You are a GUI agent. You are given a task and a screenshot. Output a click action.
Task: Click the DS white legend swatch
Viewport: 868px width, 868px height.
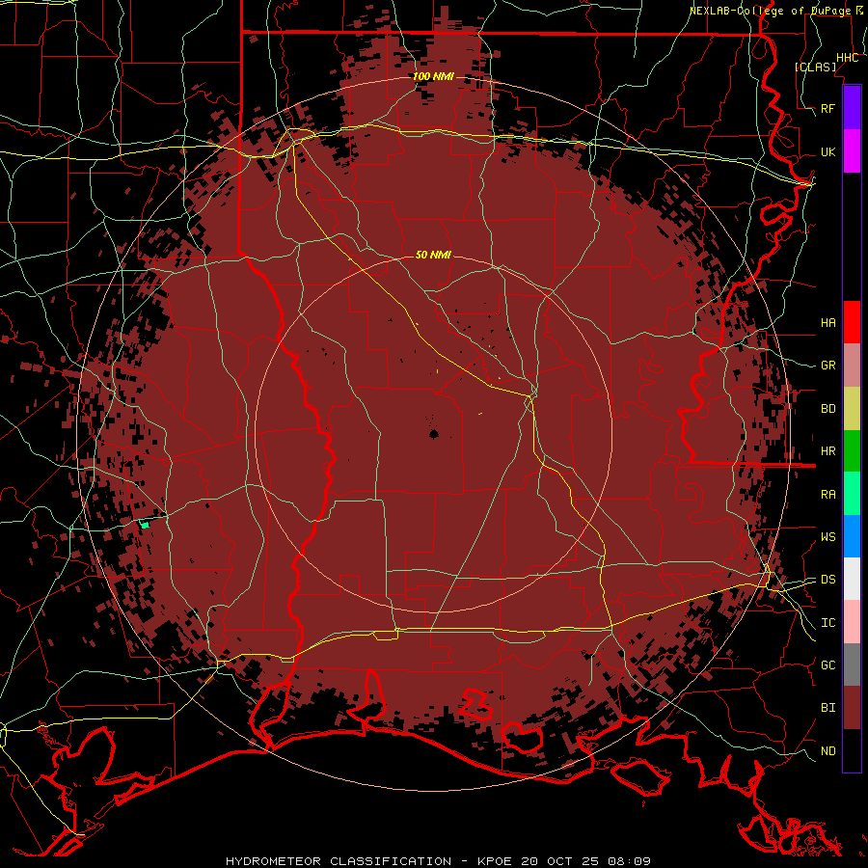(x=852, y=579)
